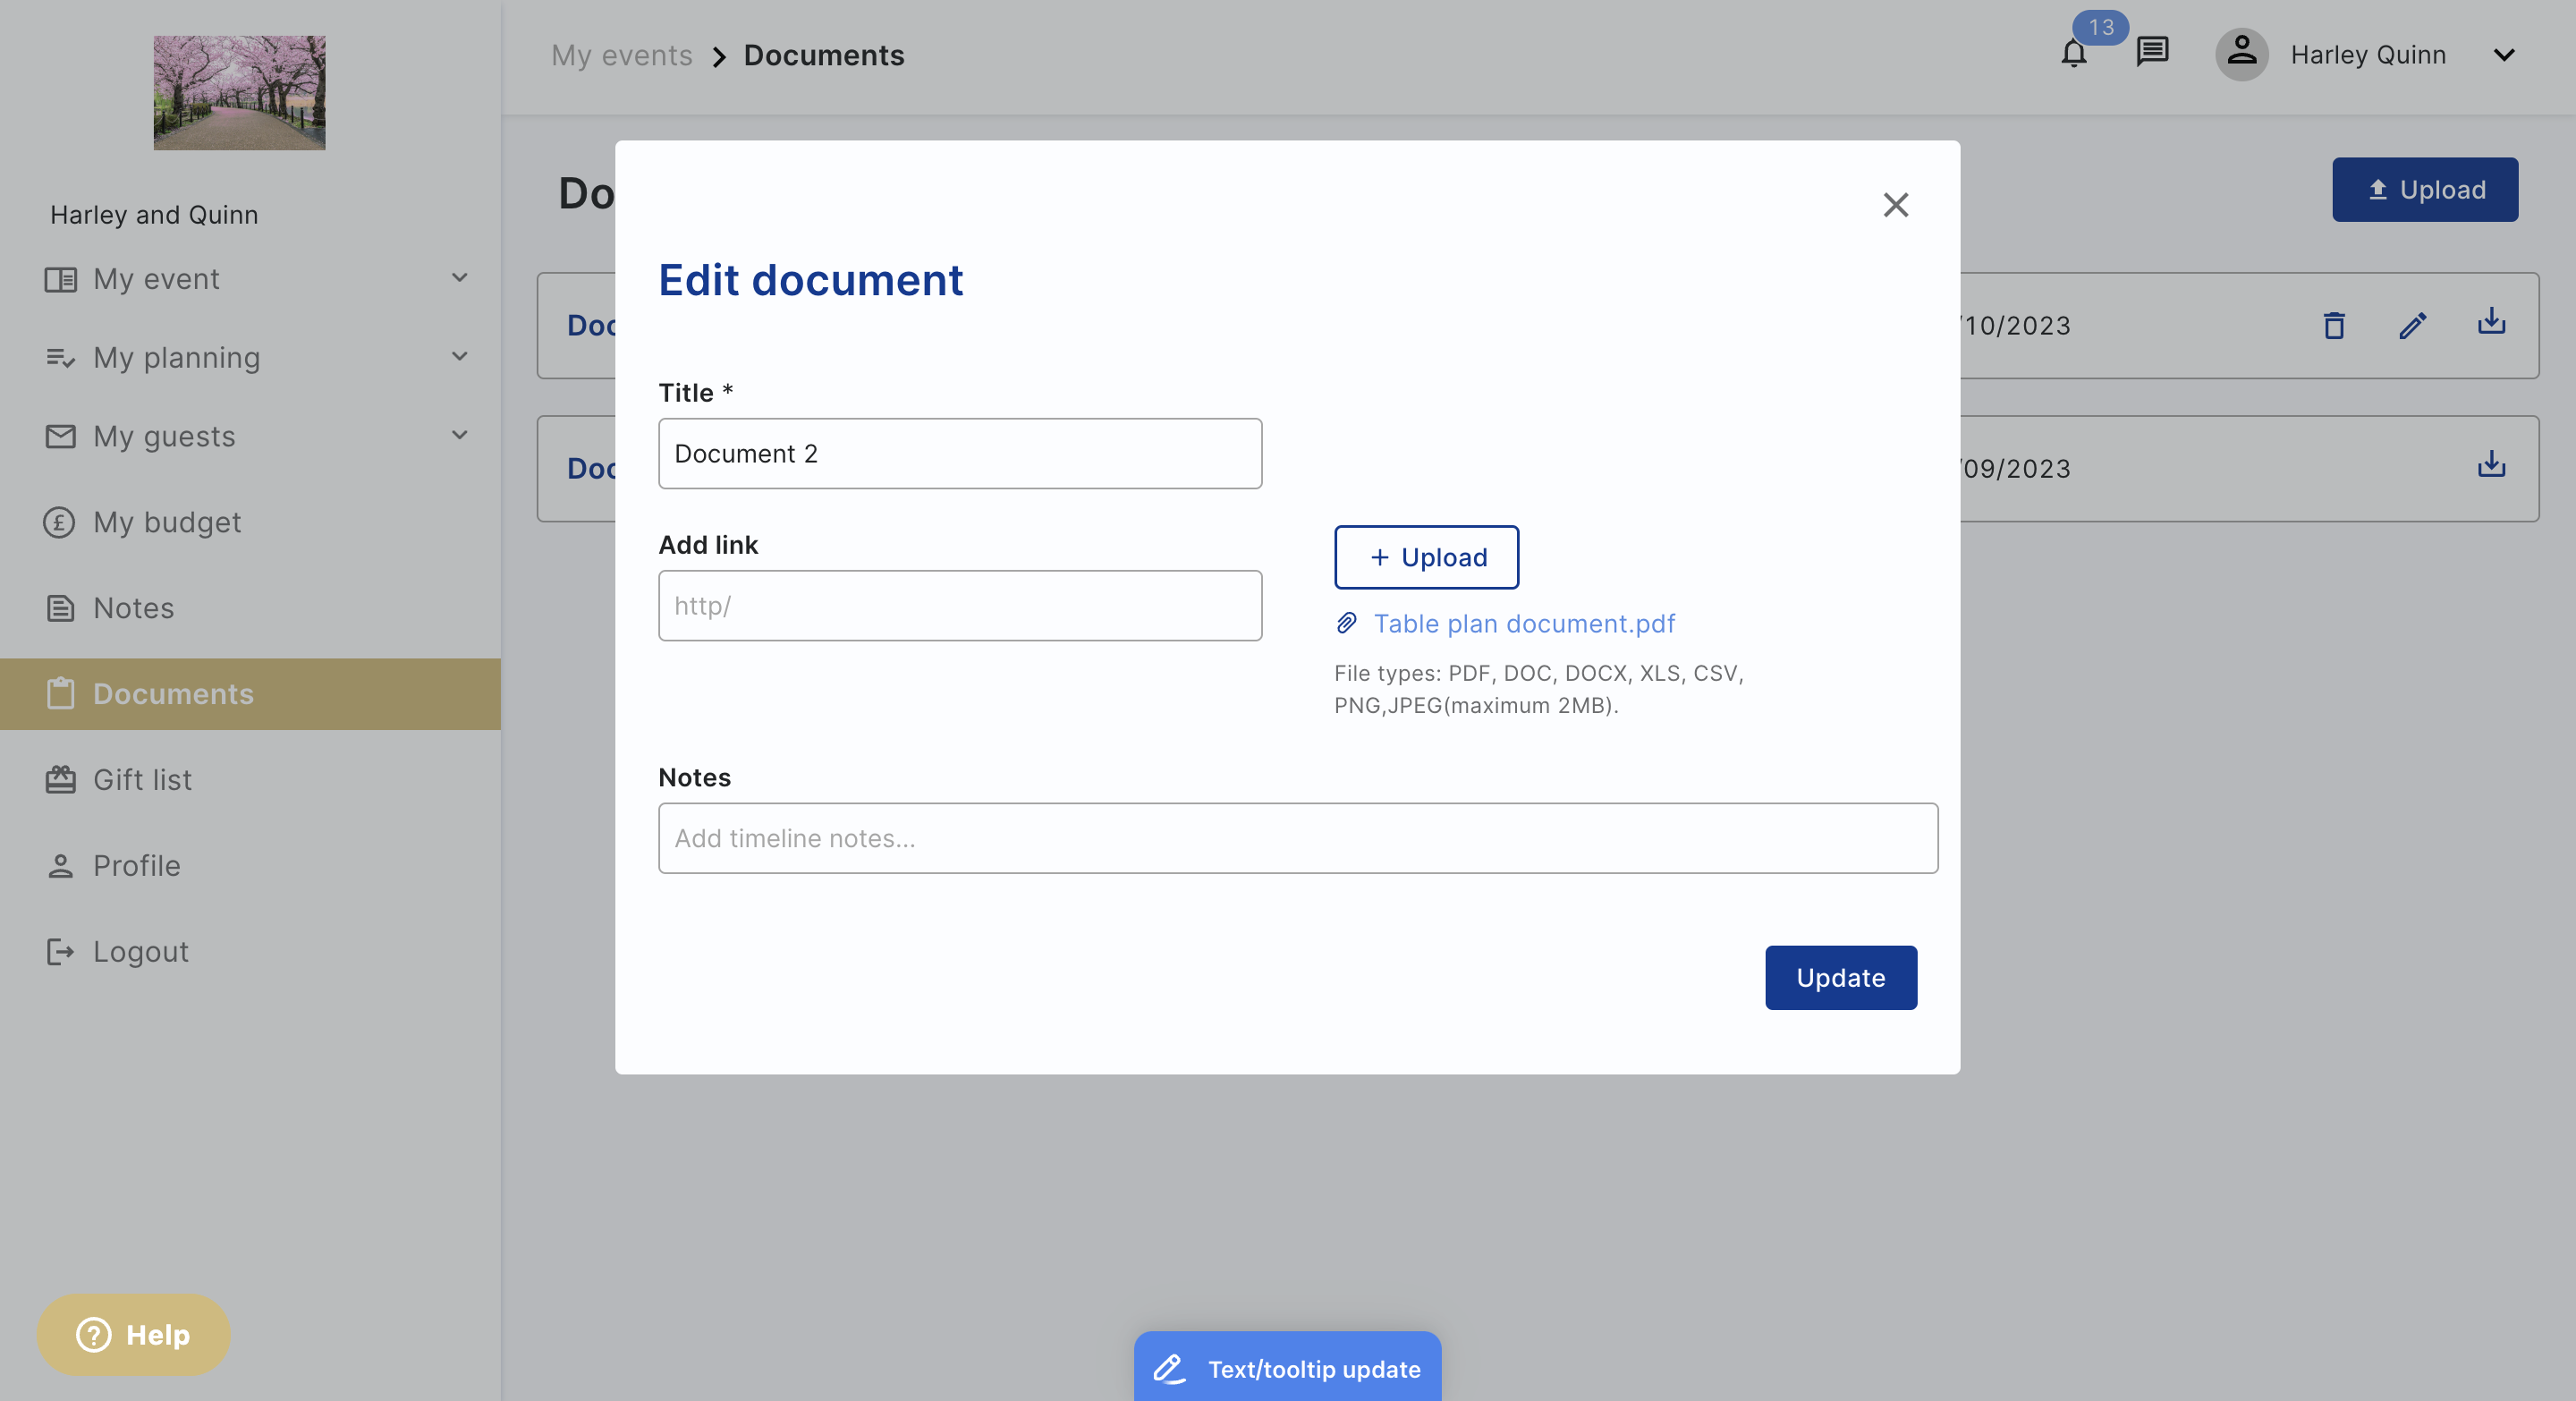
Task: Expand the My event menu chevron
Action: point(459,278)
